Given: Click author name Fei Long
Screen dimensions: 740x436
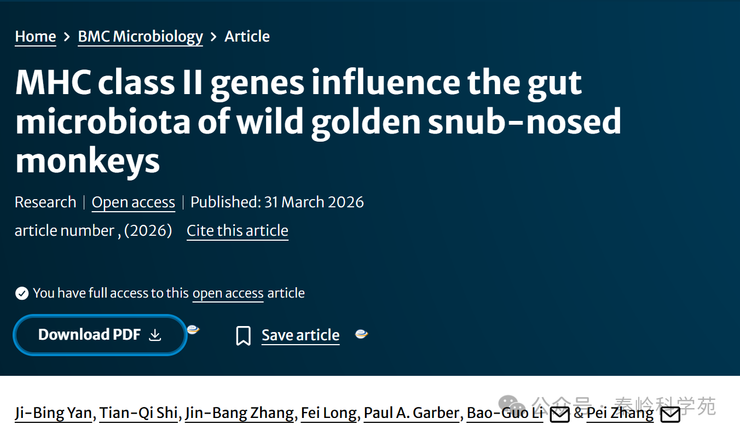Looking at the screenshot, I should click(329, 413).
